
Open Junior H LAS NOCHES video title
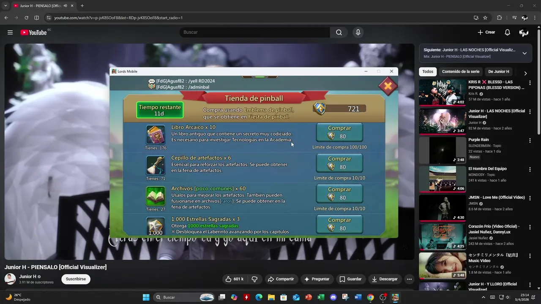497,114
